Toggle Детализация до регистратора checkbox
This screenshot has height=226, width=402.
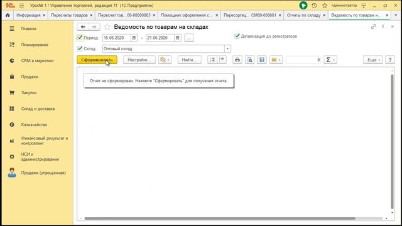(x=237, y=36)
